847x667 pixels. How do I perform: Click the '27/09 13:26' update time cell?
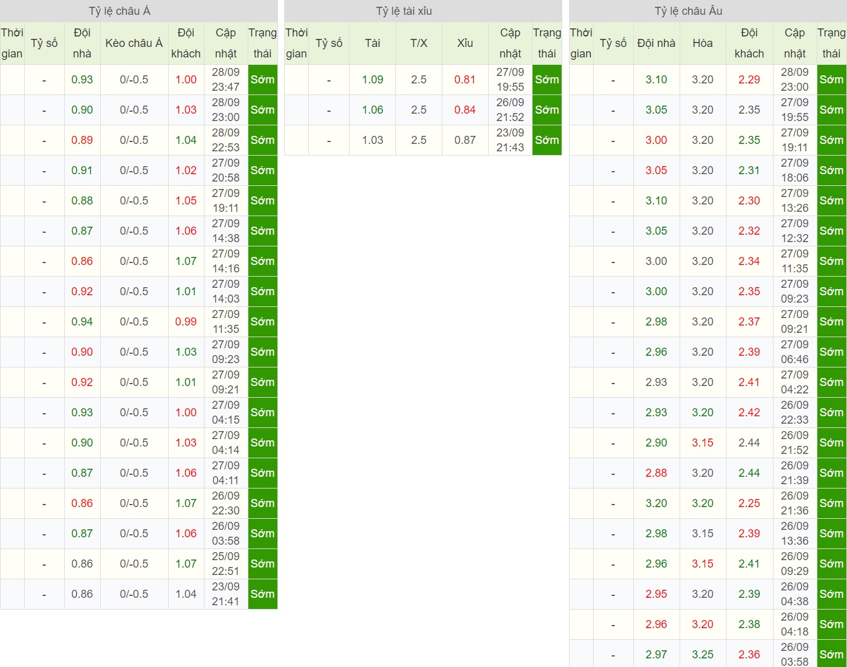click(794, 201)
